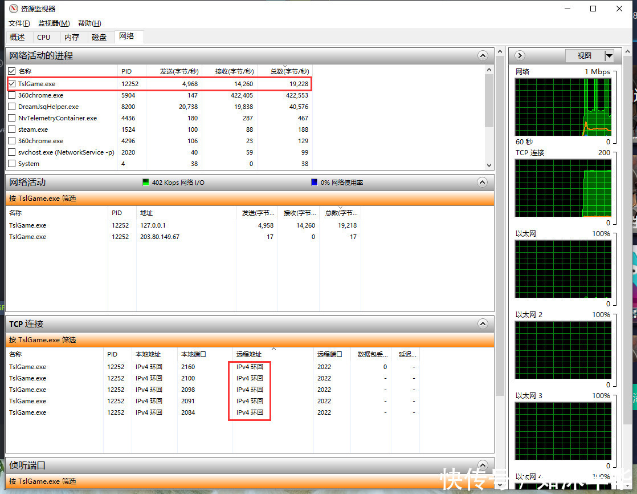This screenshot has width=637, height=494.
Task: Select TCP connection row with local port 2098
Action: tap(213, 390)
